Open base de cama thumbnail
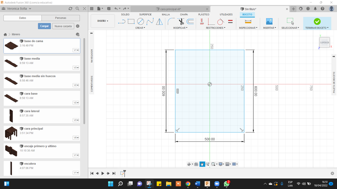The width and height of the screenshot is (337, 189). click(x=11, y=45)
